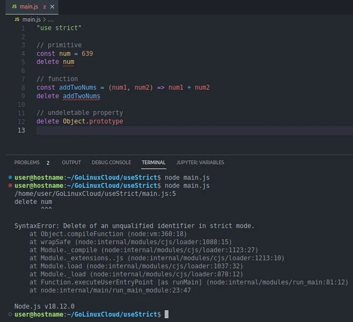This screenshot has height=322, width=353.
Task: Click the '// undeletable property' comment
Action: (80, 113)
